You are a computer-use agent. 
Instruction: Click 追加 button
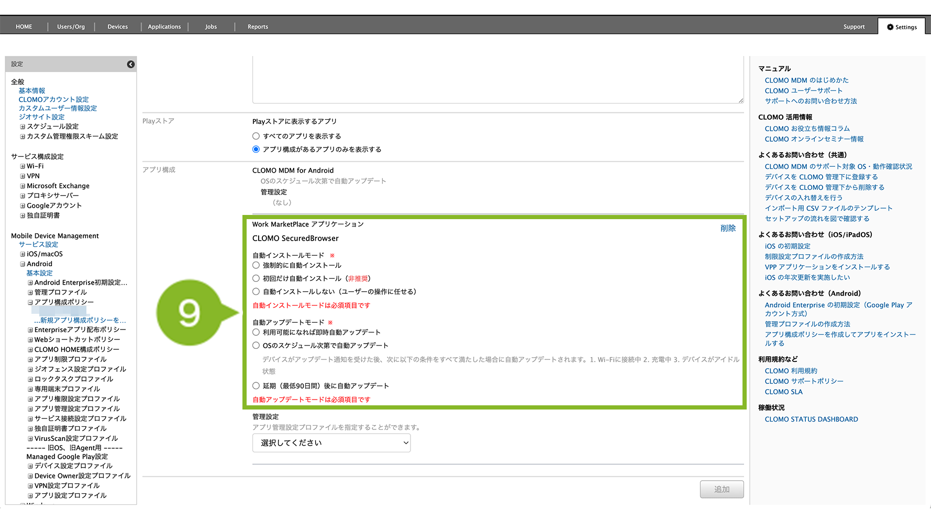click(722, 490)
